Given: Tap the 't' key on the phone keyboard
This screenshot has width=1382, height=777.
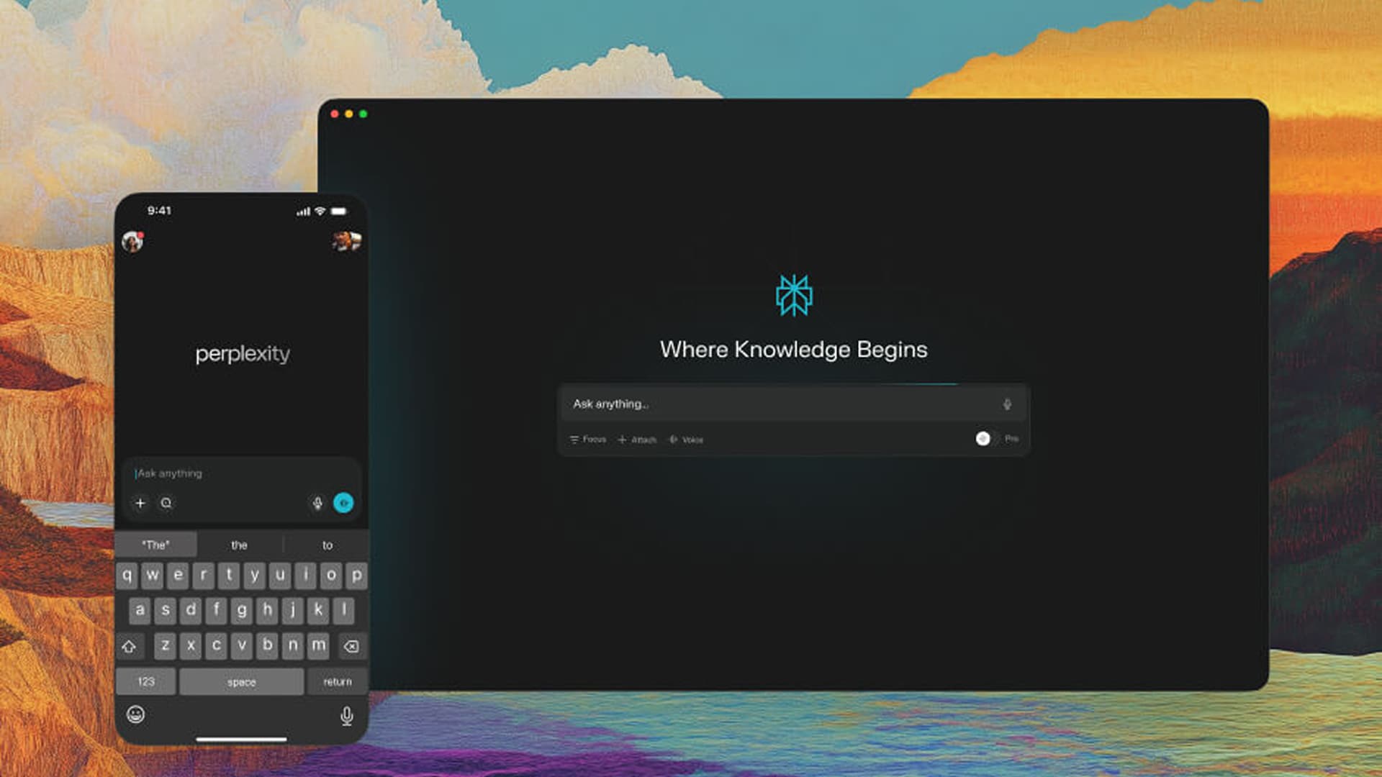Looking at the screenshot, I should coord(229,576).
